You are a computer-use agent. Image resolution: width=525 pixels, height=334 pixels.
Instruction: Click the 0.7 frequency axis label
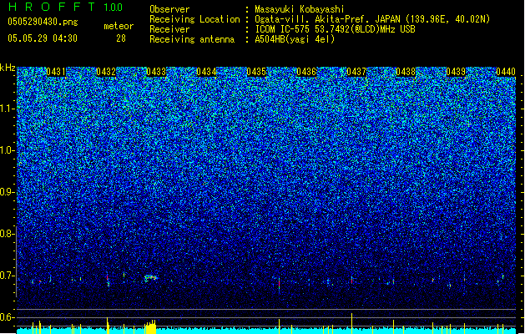pos(7,276)
